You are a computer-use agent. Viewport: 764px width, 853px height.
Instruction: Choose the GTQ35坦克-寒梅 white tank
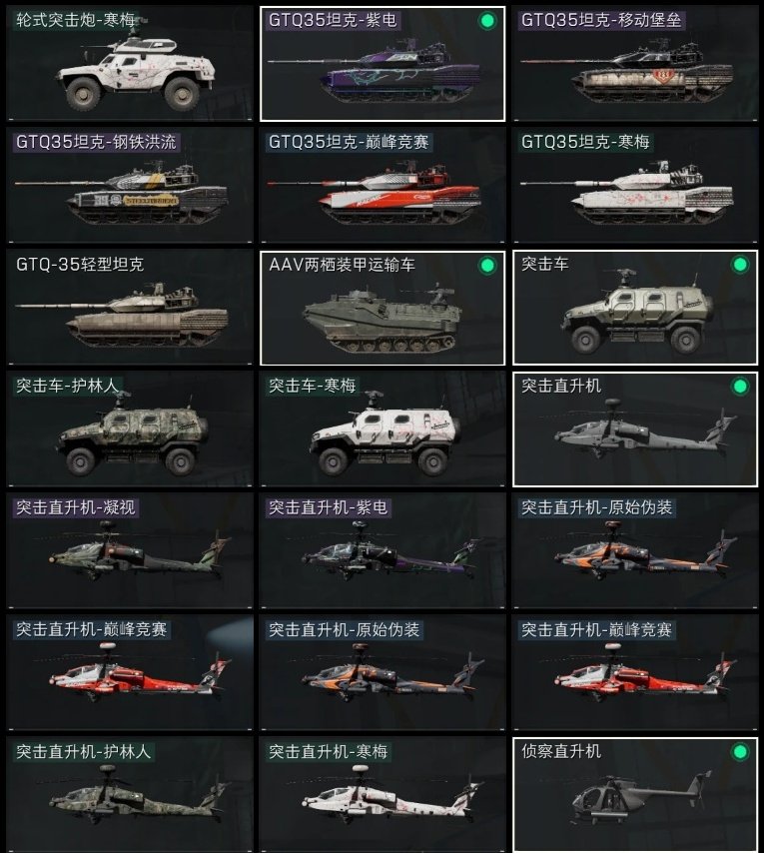tap(635, 185)
